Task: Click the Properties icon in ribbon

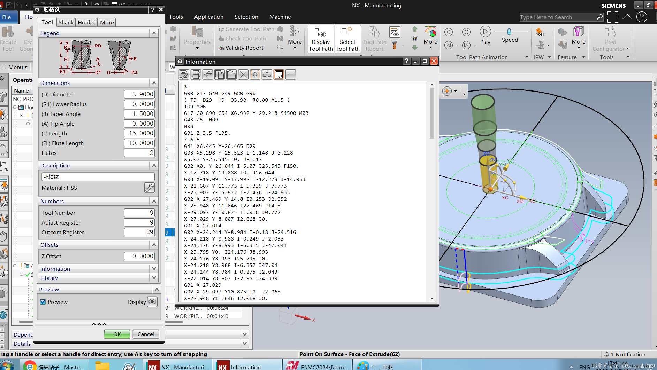Action: [x=197, y=37]
